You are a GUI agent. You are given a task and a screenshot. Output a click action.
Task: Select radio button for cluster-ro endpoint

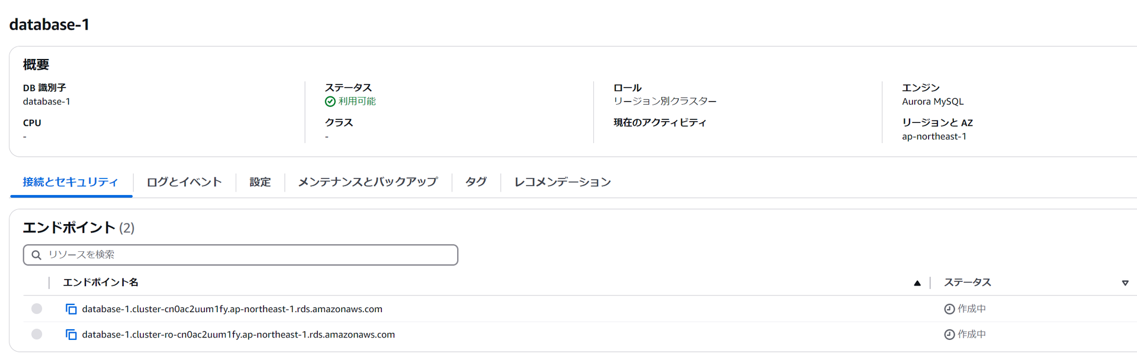click(x=37, y=334)
